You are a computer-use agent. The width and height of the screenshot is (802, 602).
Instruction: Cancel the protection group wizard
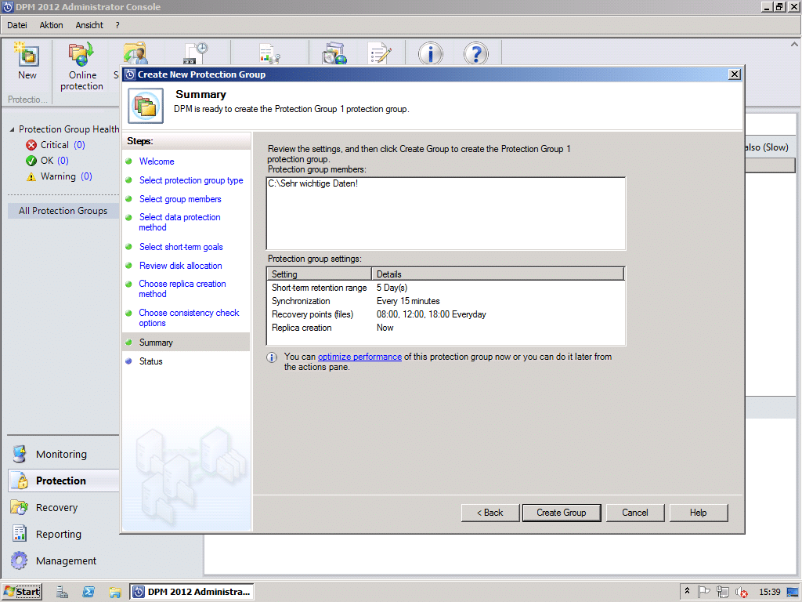click(634, 513)
